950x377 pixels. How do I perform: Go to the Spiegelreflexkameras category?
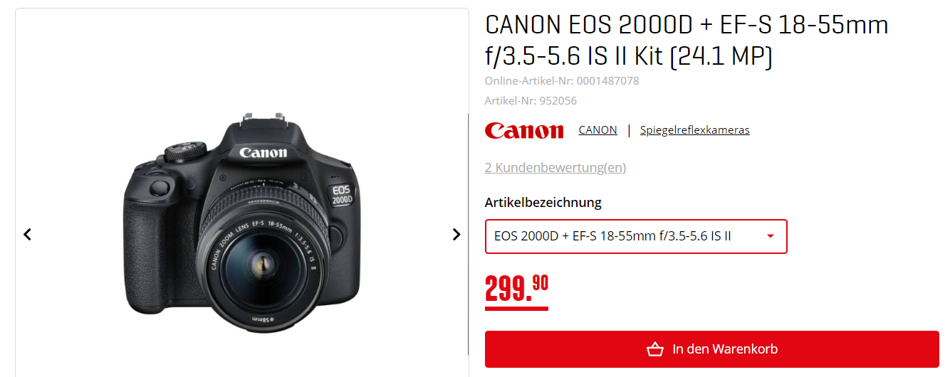tap(694, 130)
